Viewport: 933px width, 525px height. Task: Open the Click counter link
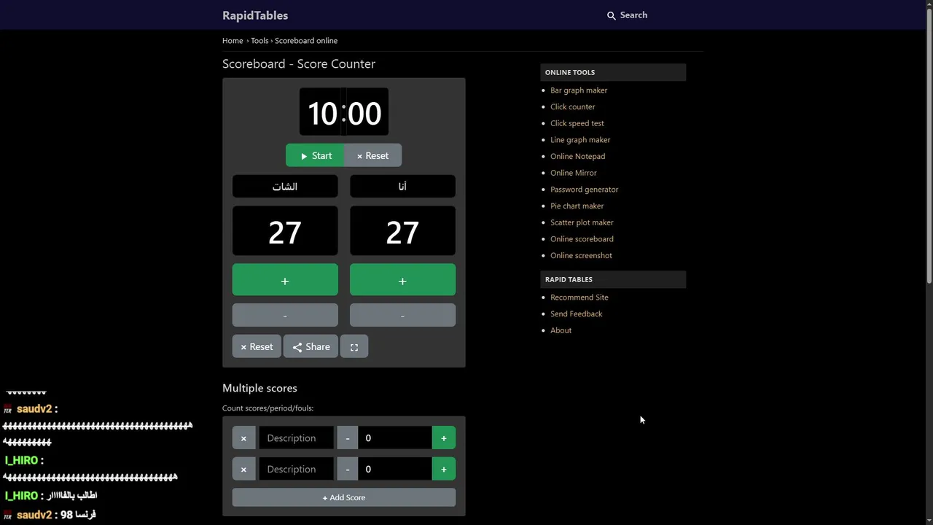[x=573, y=106]
